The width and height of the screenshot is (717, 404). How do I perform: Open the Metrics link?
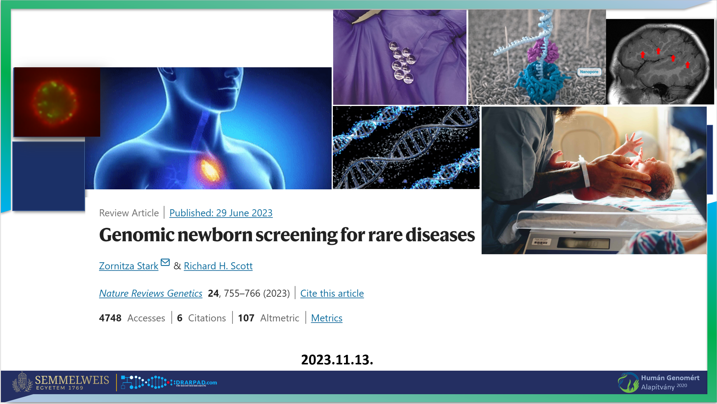click(x=326, y=318)
